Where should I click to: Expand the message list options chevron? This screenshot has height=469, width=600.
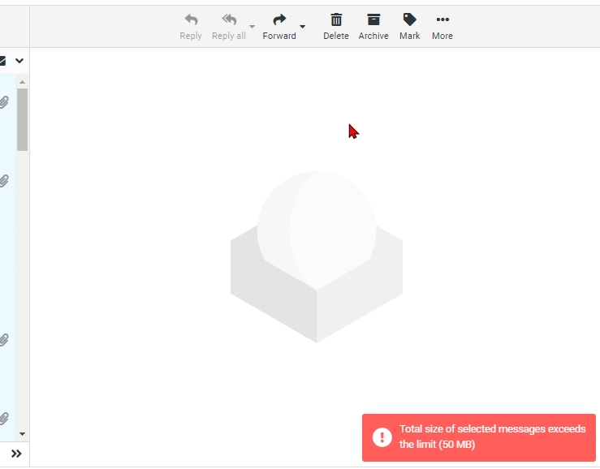click(x=19, y=60)
